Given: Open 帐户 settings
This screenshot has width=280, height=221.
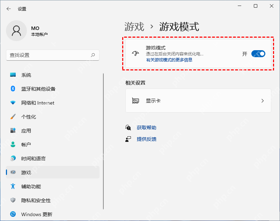Looking at the screenshot, I should [x=53, y=144].
